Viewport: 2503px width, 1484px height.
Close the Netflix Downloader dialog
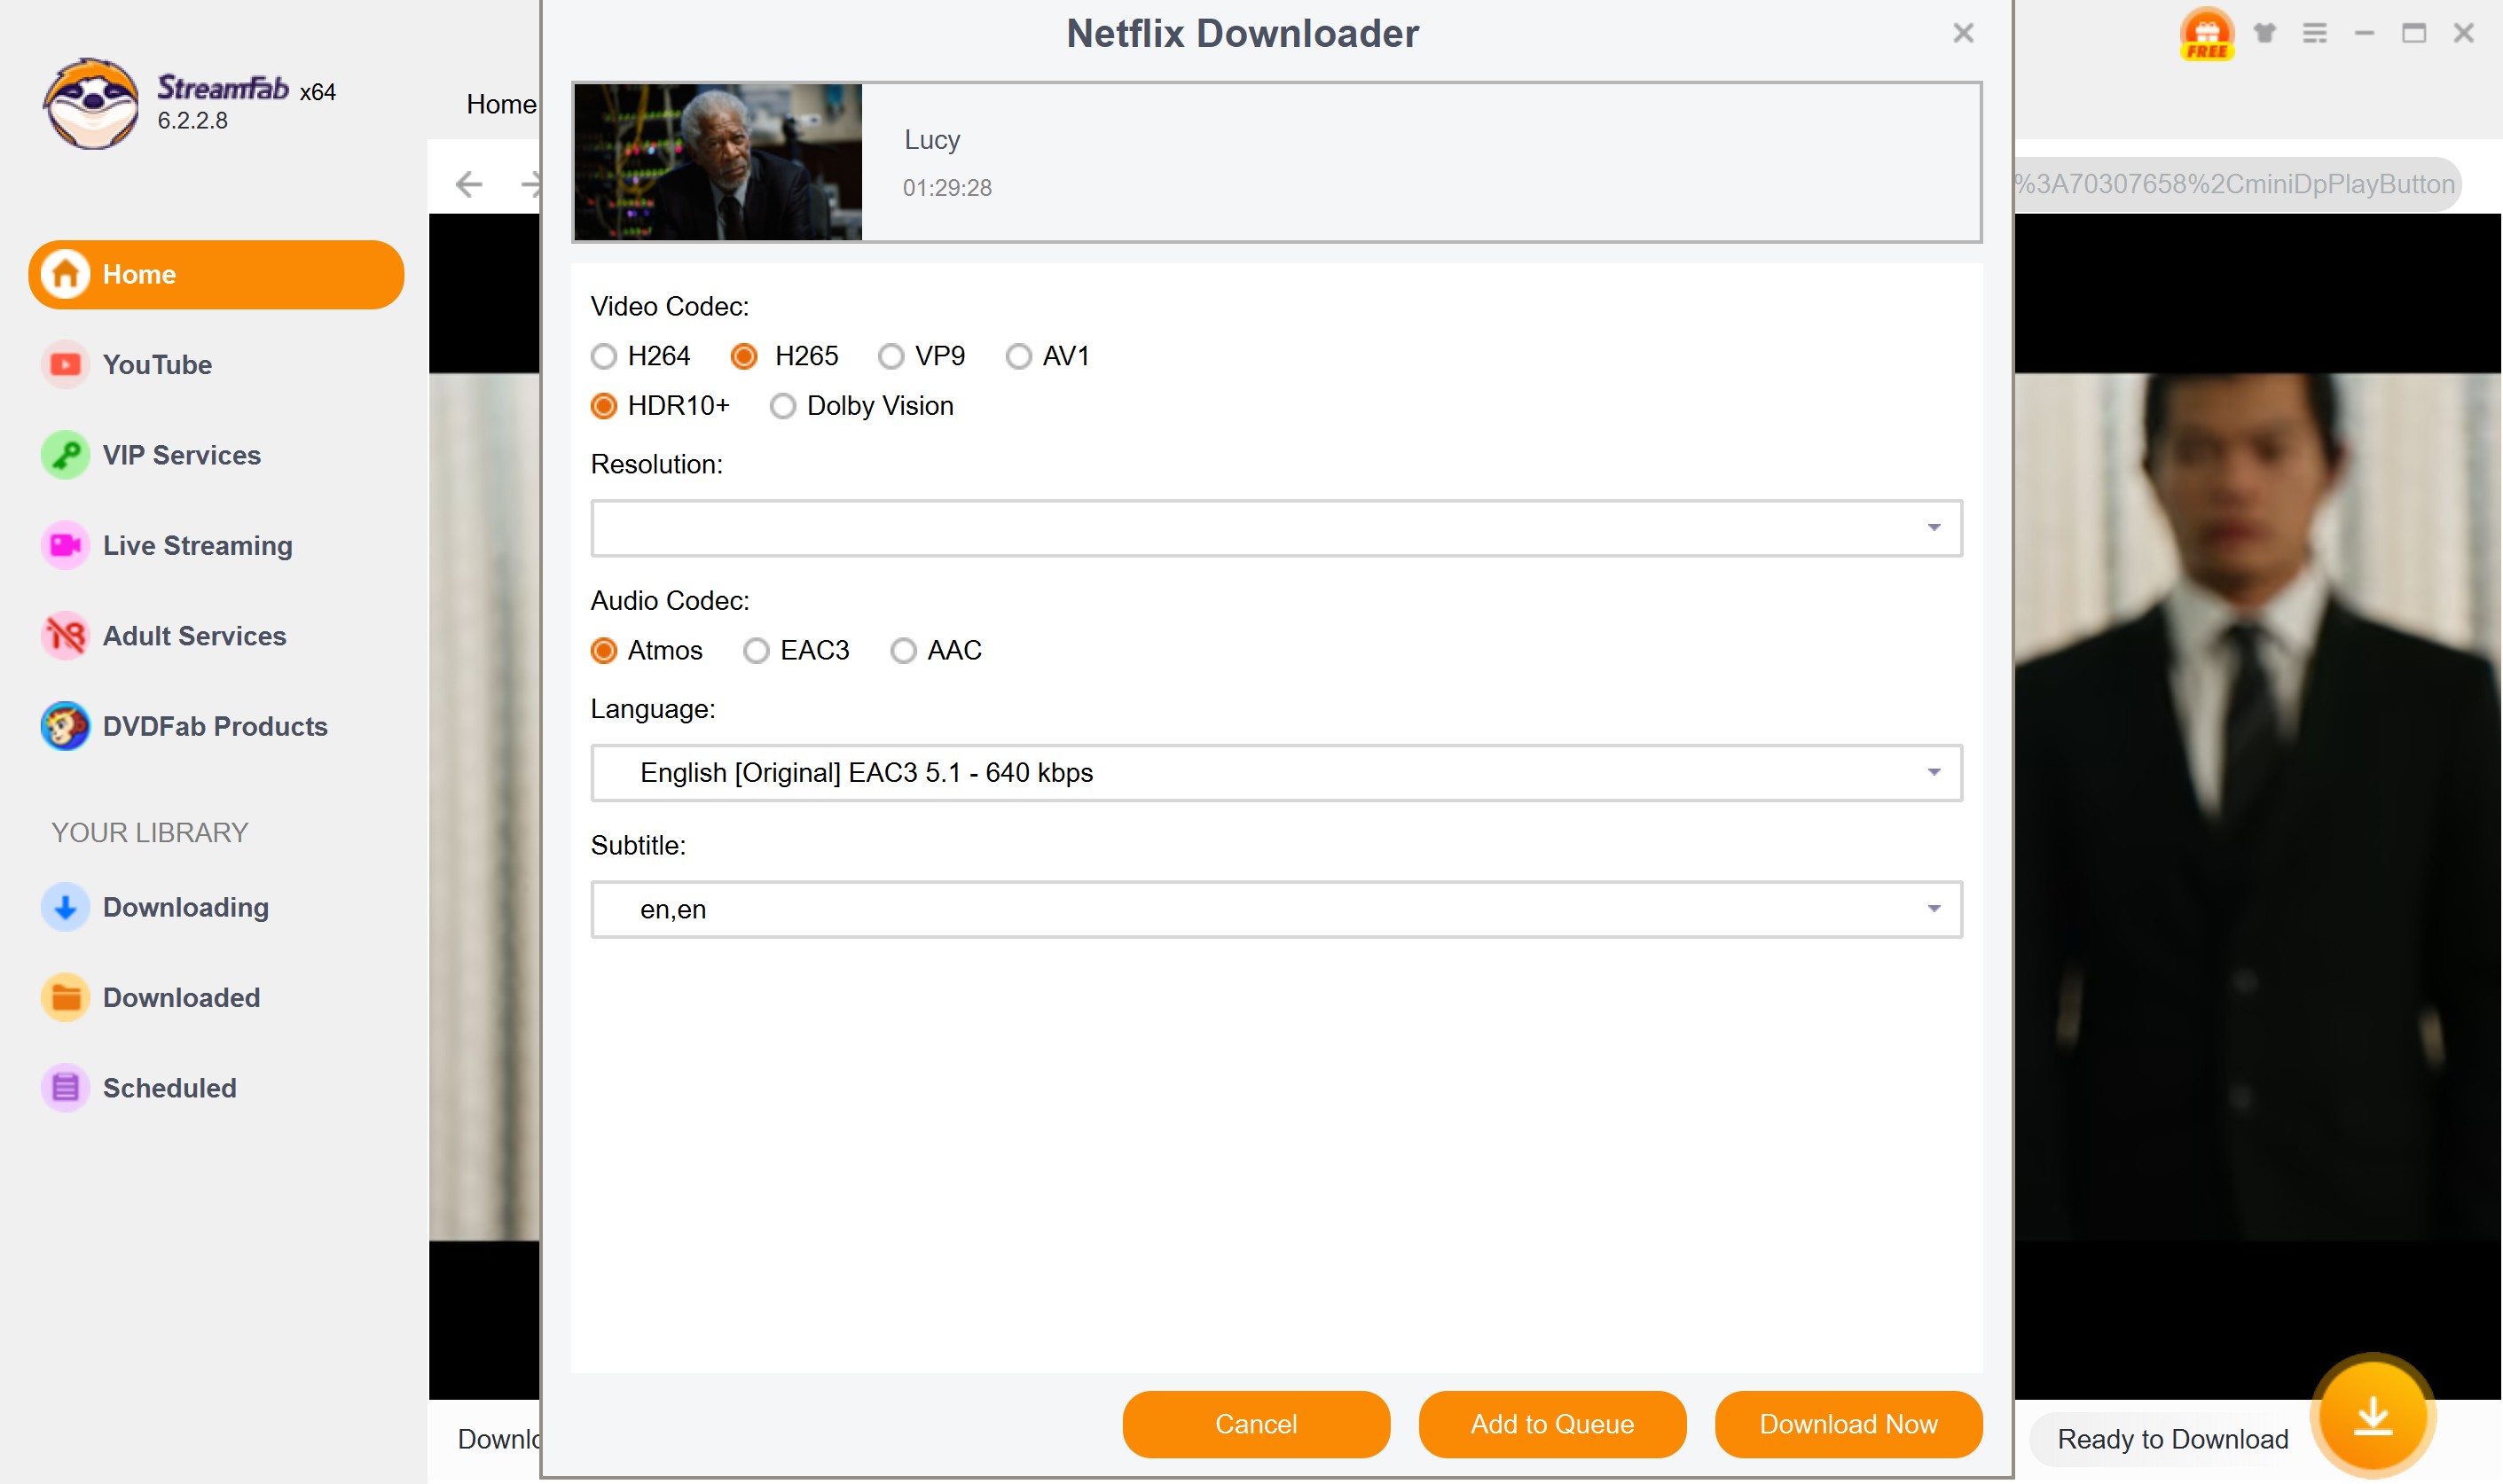(1963, 33)
